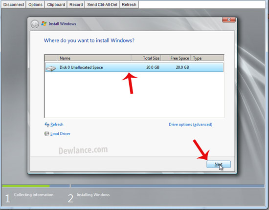
Task: Select the disk drive icon for Disk 0
Action: 51,68
